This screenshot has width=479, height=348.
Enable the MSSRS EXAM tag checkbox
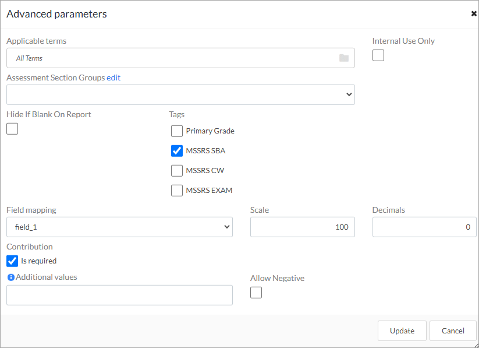tap(177, 191)
